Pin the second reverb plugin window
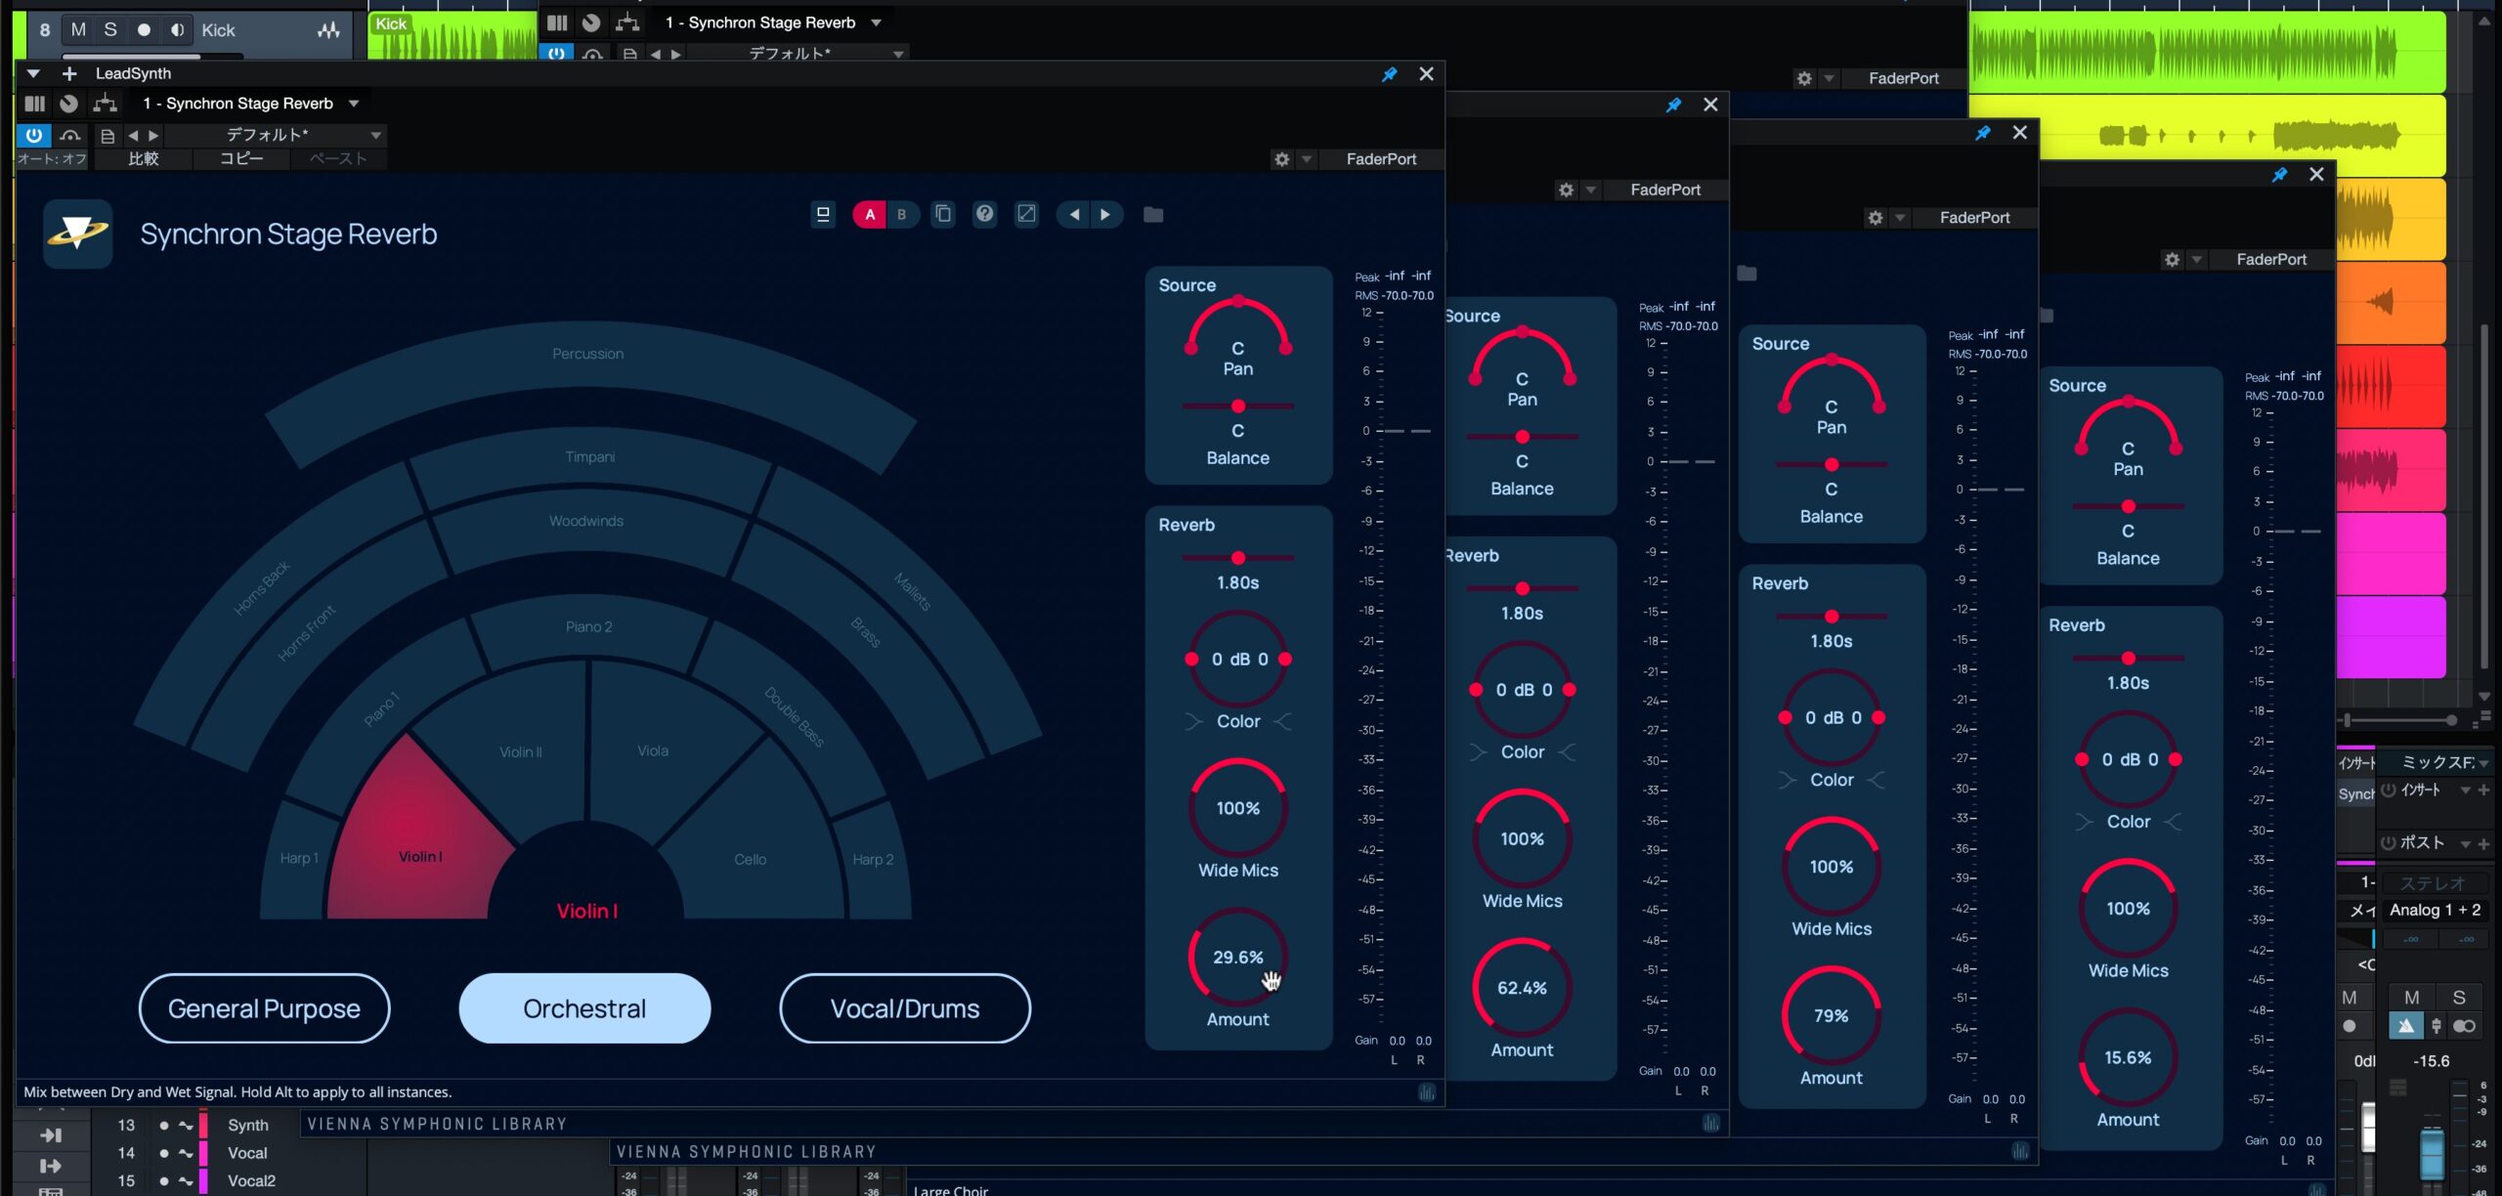 [1673, 105]
